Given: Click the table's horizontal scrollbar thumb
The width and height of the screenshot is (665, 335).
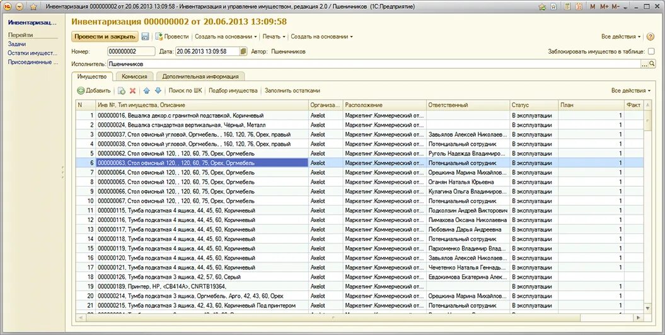Looking at the screenshot, I should pos(332,317).
